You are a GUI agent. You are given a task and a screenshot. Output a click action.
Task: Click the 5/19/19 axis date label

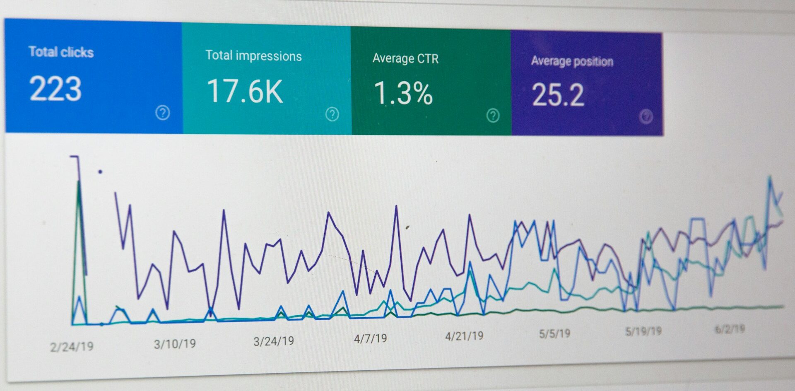point(643,331)
